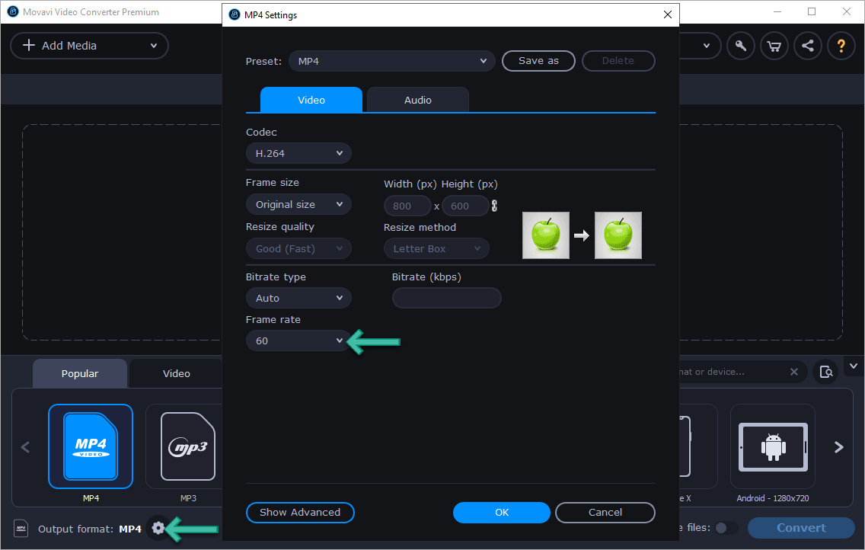Switch to the Video settings tab
Viewport: 865px width, 550px height.
pos(311,100)
